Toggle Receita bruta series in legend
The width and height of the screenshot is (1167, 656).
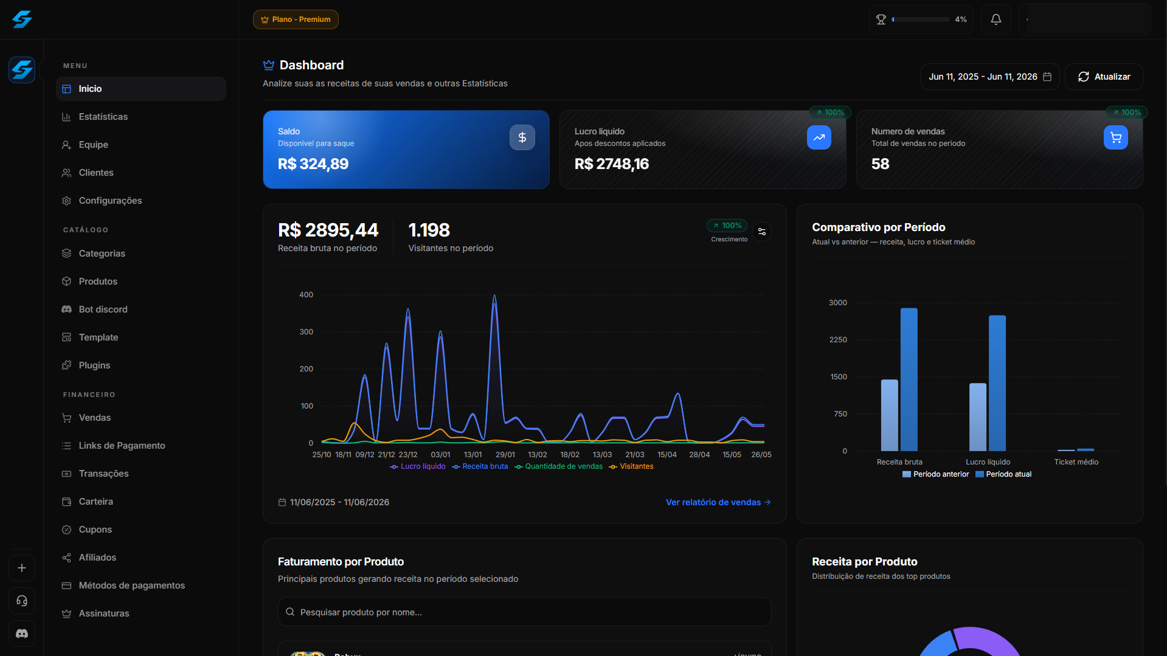[480, 466]
